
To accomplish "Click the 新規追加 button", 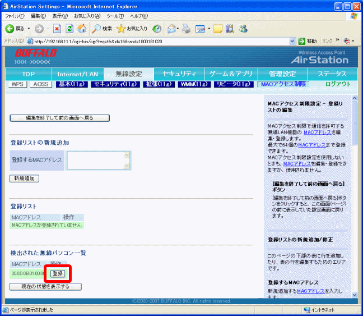I will pos(24,178).
